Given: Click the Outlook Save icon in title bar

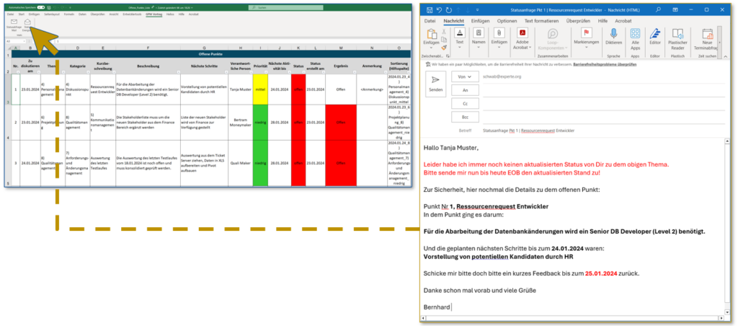Looking at the screenshot, I should tap(429, 9).
